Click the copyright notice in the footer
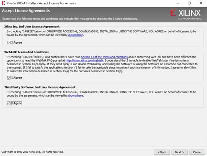The width and height of the screenshot is (207, 156). point(33,152)
